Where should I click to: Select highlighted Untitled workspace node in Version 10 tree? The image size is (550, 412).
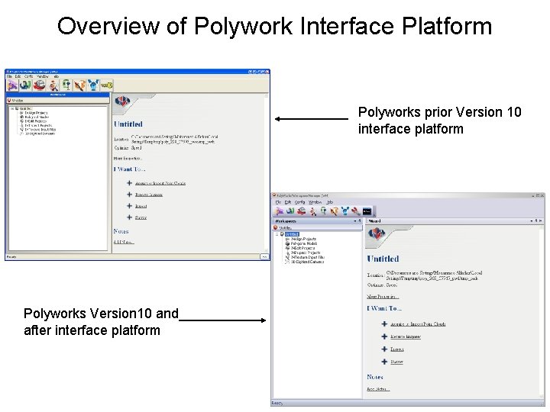(x=292, y=234)
